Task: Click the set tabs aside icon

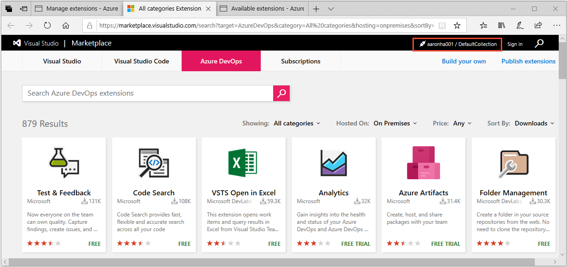Action: [x=24, y=9]
